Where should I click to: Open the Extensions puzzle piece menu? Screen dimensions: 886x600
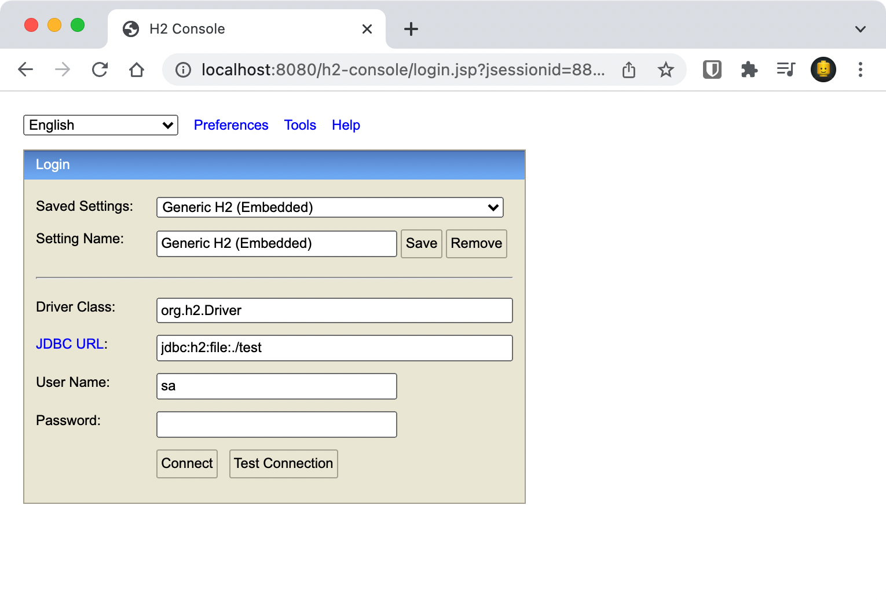coord(749,70)
